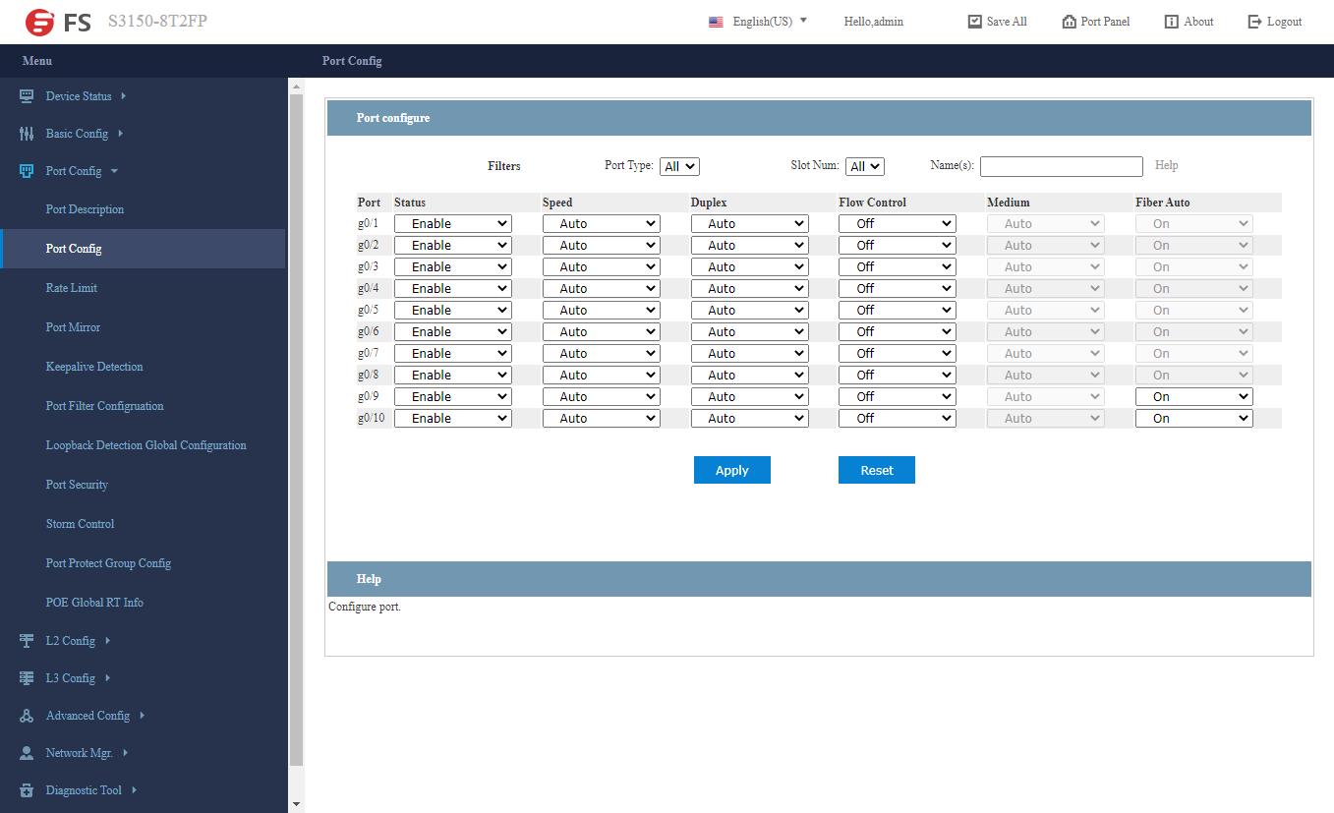The height and width of the screenshot is (813, 1334).
Task: Click the Name(s) filter input field
Action: [1061, 167]
